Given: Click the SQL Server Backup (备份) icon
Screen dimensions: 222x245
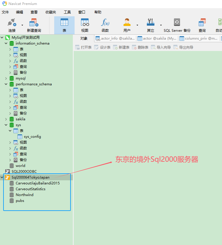Looking at the screenshot, I should pyautogui.click(x=177, y=22).
